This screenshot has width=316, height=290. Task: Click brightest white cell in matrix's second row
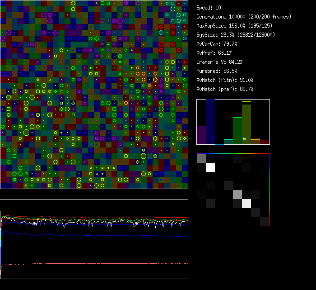210,167
